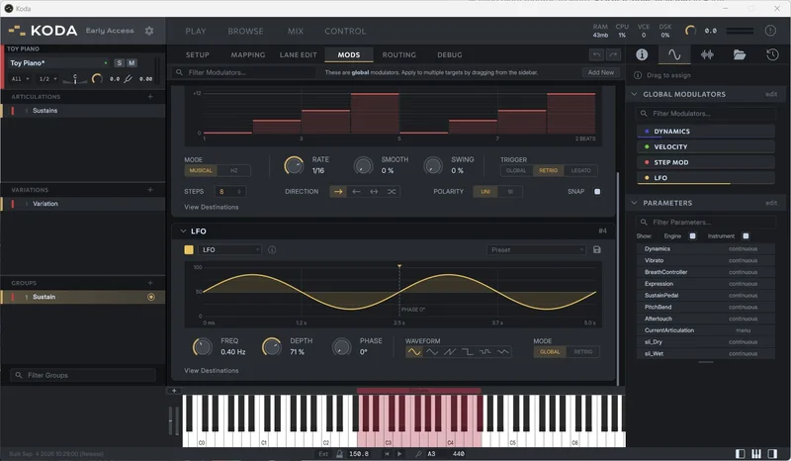Viewport: 791px width, 461px height.
Task: Save the LFO preset with the disk icon
Action: click(597, 250)
